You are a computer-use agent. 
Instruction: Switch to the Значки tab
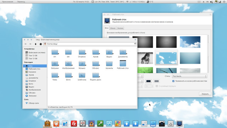120,28
